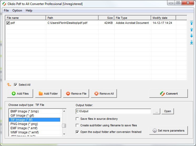Click the output type list scroll down arrow

tap(64, 134)
